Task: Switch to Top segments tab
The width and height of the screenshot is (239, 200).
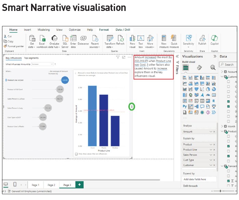Action: point(31,58)
